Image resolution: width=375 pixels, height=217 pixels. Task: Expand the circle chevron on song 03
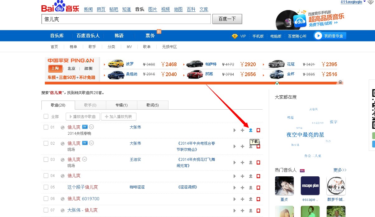(x=84, y=159)
